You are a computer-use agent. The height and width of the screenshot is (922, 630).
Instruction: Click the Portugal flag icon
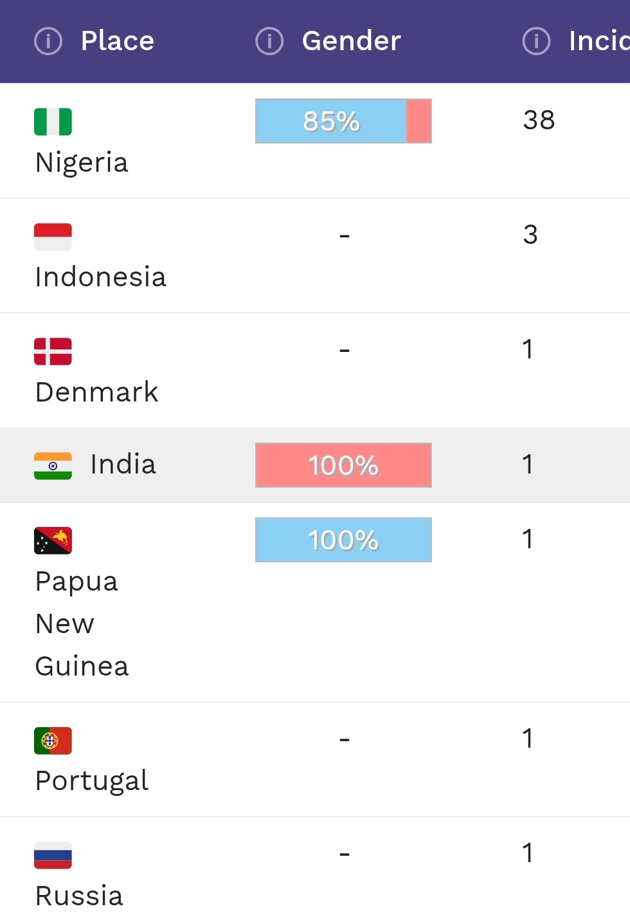point(53,741)
